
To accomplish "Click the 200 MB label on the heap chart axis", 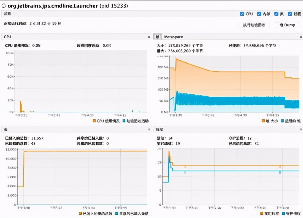I will pyautogui.click(x=163, y=67).
